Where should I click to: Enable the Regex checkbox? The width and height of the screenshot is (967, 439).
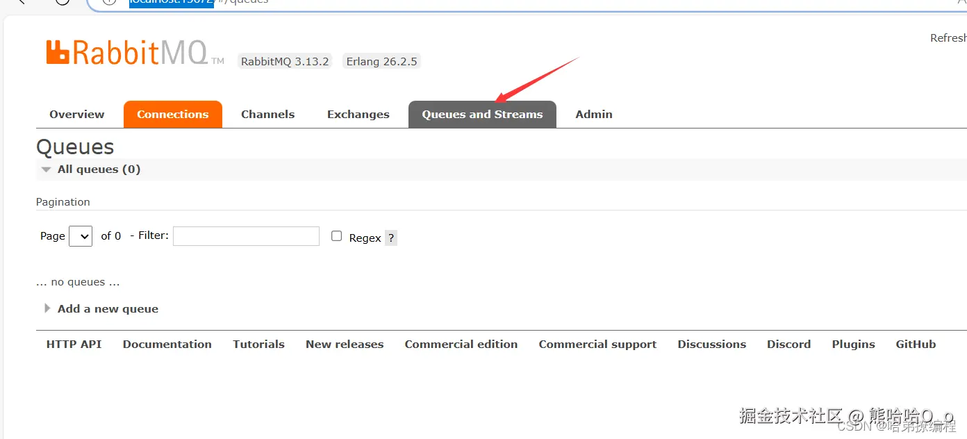(337, 236)
